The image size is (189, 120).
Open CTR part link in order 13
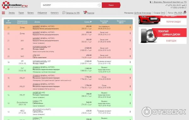(35, 101)
